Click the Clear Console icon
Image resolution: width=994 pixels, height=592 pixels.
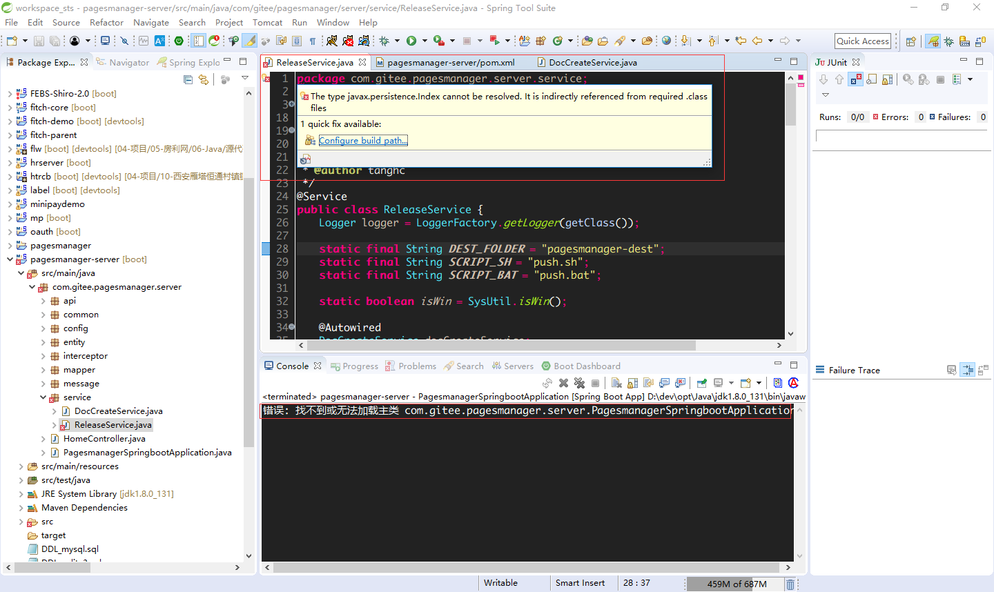point(616,383)
